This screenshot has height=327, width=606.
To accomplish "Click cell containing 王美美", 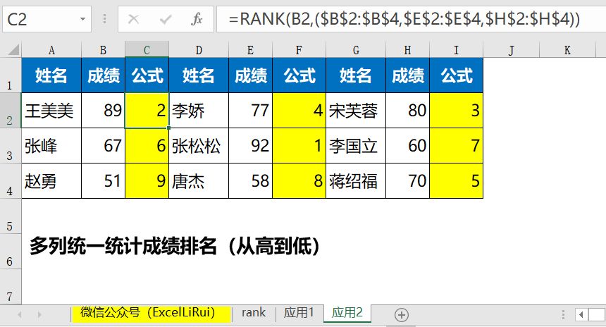I will click(51, 111).
